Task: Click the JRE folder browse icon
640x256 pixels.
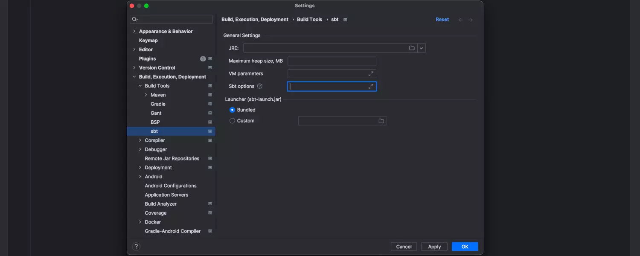Action: (412, 48)
